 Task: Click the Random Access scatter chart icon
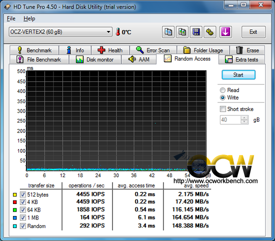pos(167,58)
